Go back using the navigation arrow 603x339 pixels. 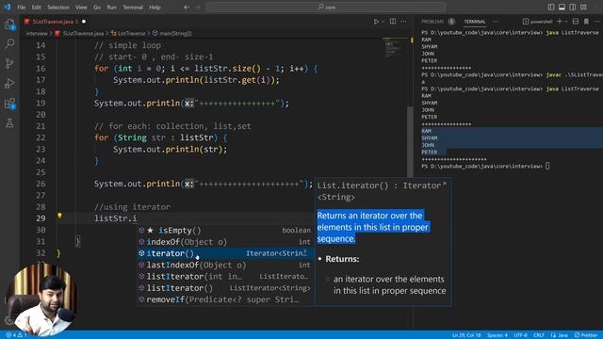[187, 7]
